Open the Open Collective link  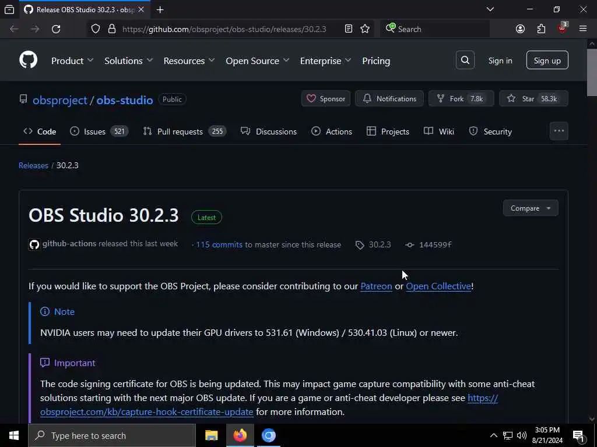coord(438,286)
